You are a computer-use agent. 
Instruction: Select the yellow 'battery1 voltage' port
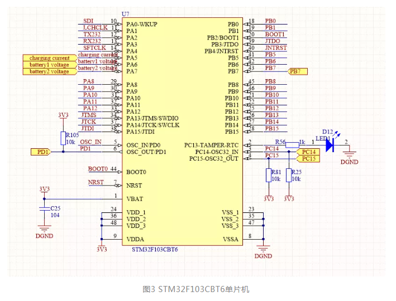(50, 65)
